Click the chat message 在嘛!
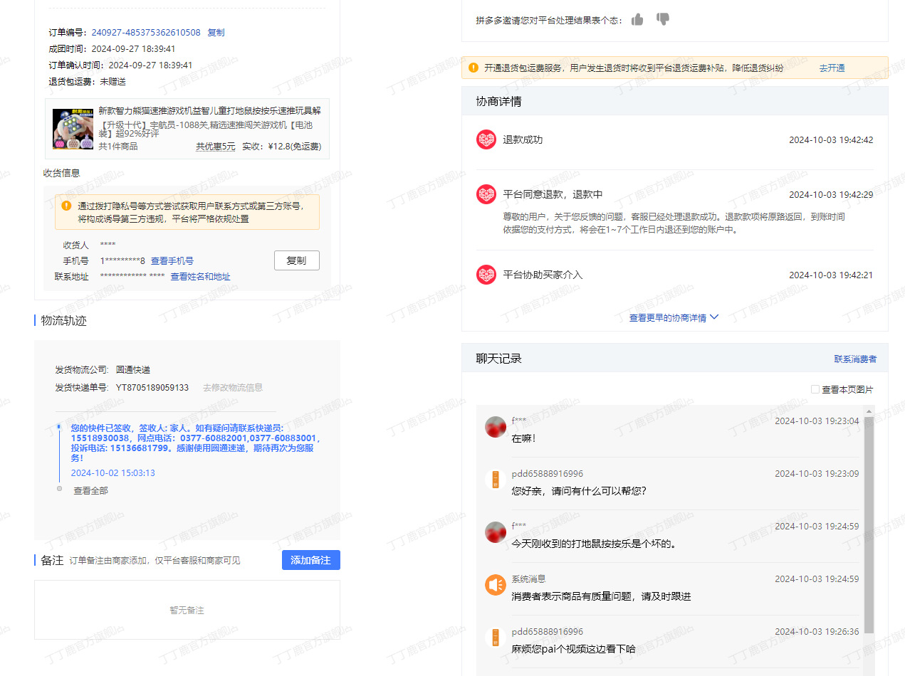Viewport: 905px width, 676px height. pyautogui.click(x=523, y=438)
